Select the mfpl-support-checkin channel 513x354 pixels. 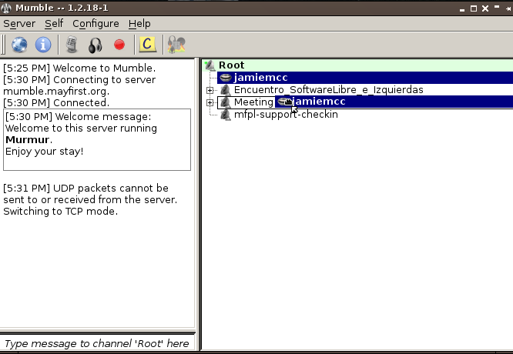coord(286,115)
